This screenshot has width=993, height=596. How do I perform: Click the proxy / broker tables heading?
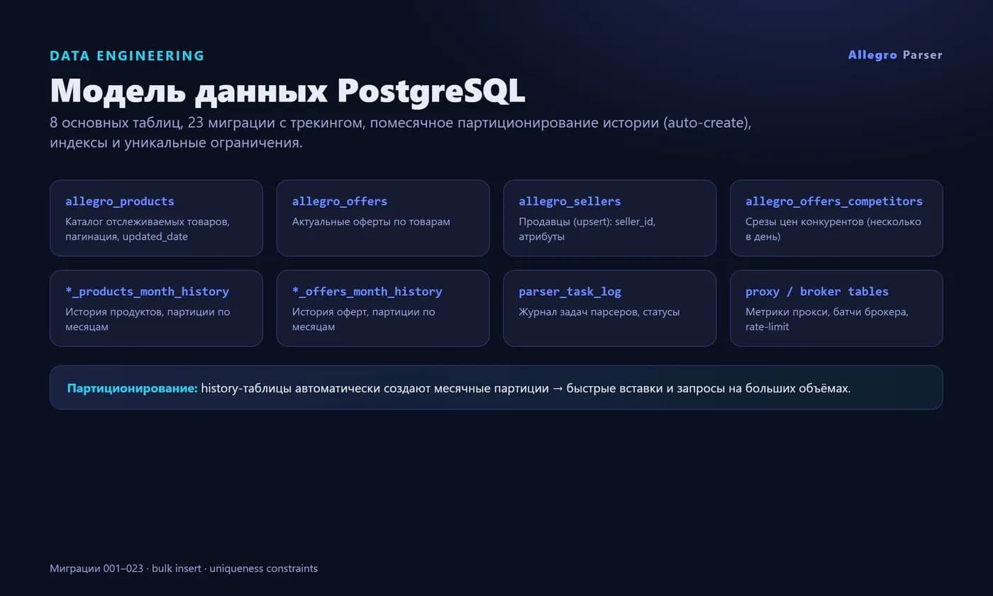(817, 292)
